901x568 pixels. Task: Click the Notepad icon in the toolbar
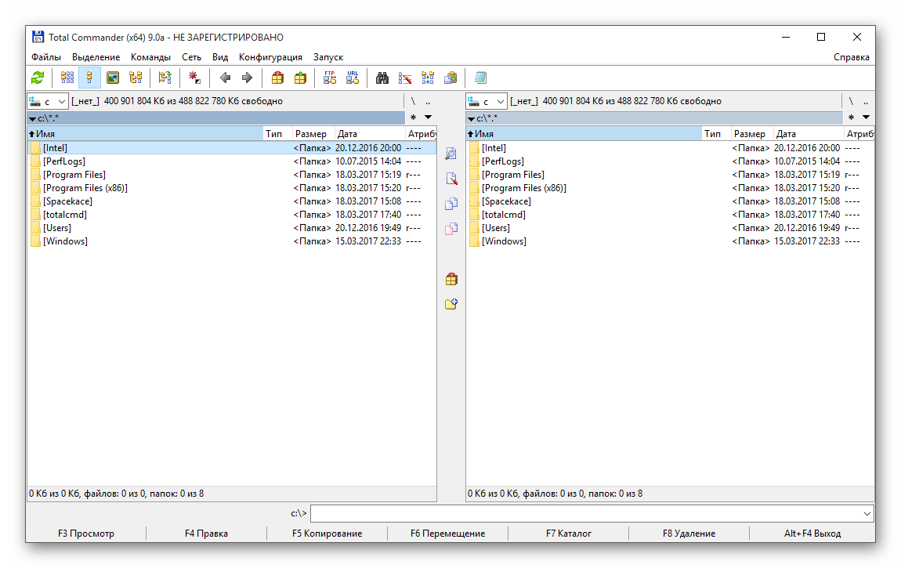click(480, 78)
